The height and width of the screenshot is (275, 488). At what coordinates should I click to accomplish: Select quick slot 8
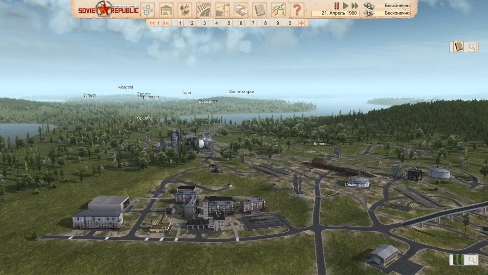click(262, 23)
